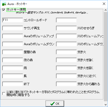
Task: Focus the 夜の森 hotkey field
Action: [12, 60]
